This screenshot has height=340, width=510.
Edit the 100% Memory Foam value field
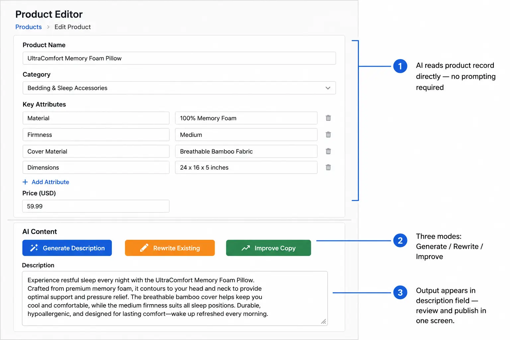(246, 118)
